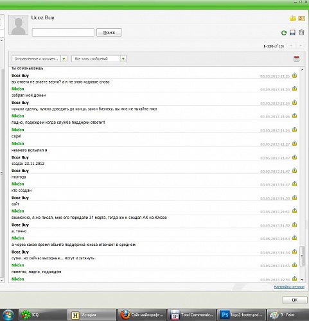The image size is (309, 321).
Task: Click the message 'сайт'
Action: 15,204
